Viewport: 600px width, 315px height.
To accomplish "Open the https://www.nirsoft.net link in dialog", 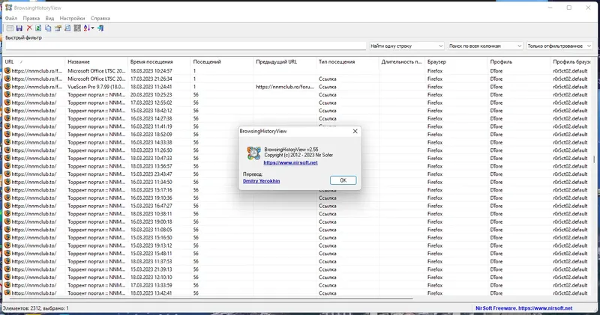I will 290,162.
